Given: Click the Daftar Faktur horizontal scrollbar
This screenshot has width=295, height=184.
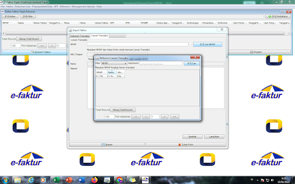Looking at the screenshot, I should (x=145, y=34).
